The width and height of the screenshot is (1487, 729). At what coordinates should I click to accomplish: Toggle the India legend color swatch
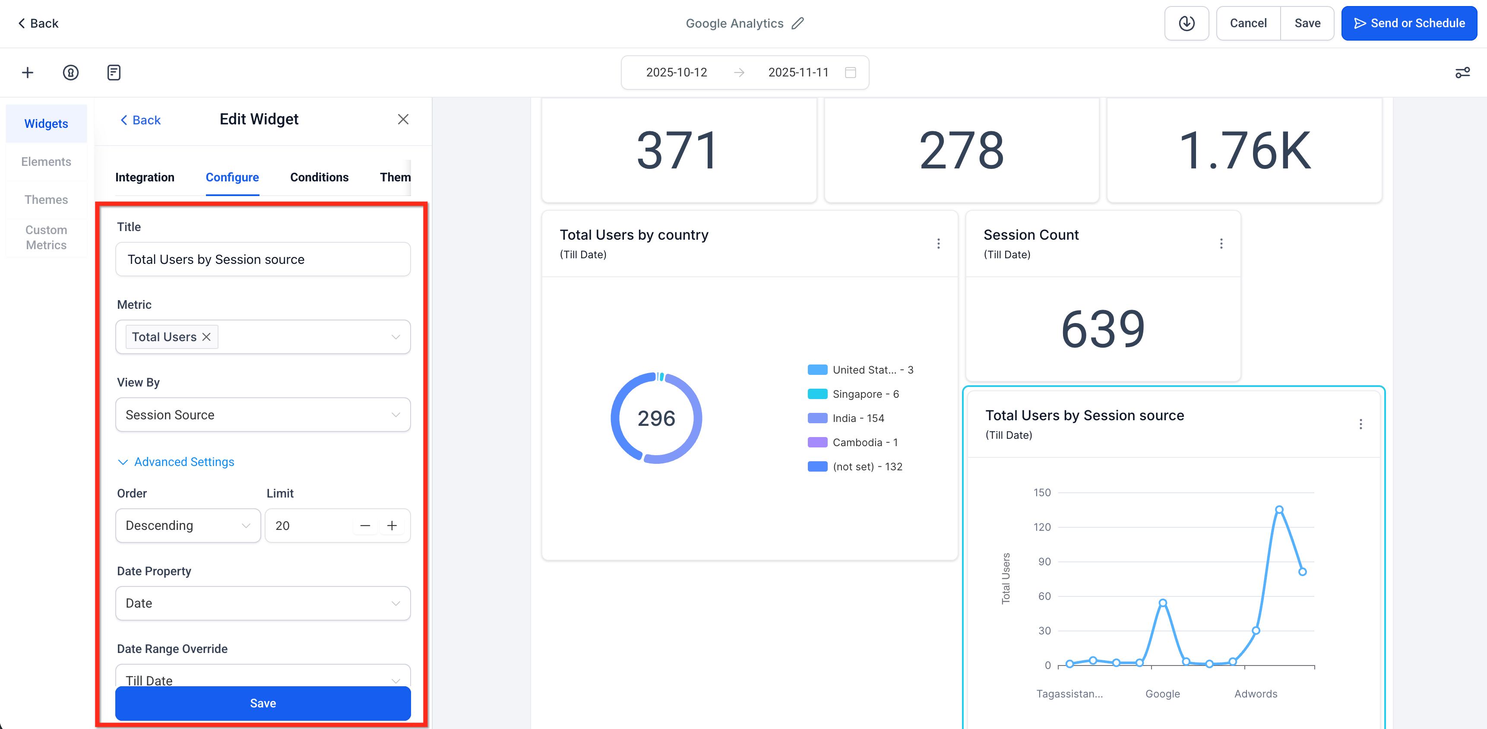pos(817,418)
